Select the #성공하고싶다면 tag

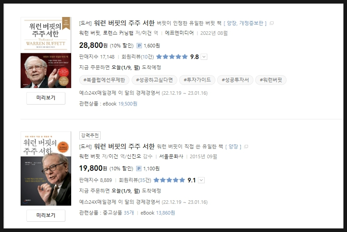tap(154, 80)
